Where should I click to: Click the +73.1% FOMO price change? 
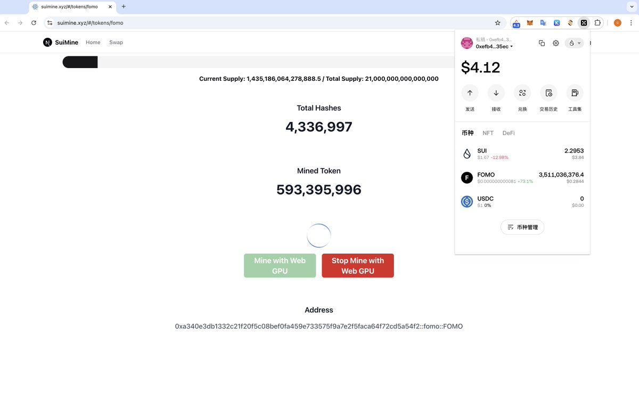click(x=525, y=181)
